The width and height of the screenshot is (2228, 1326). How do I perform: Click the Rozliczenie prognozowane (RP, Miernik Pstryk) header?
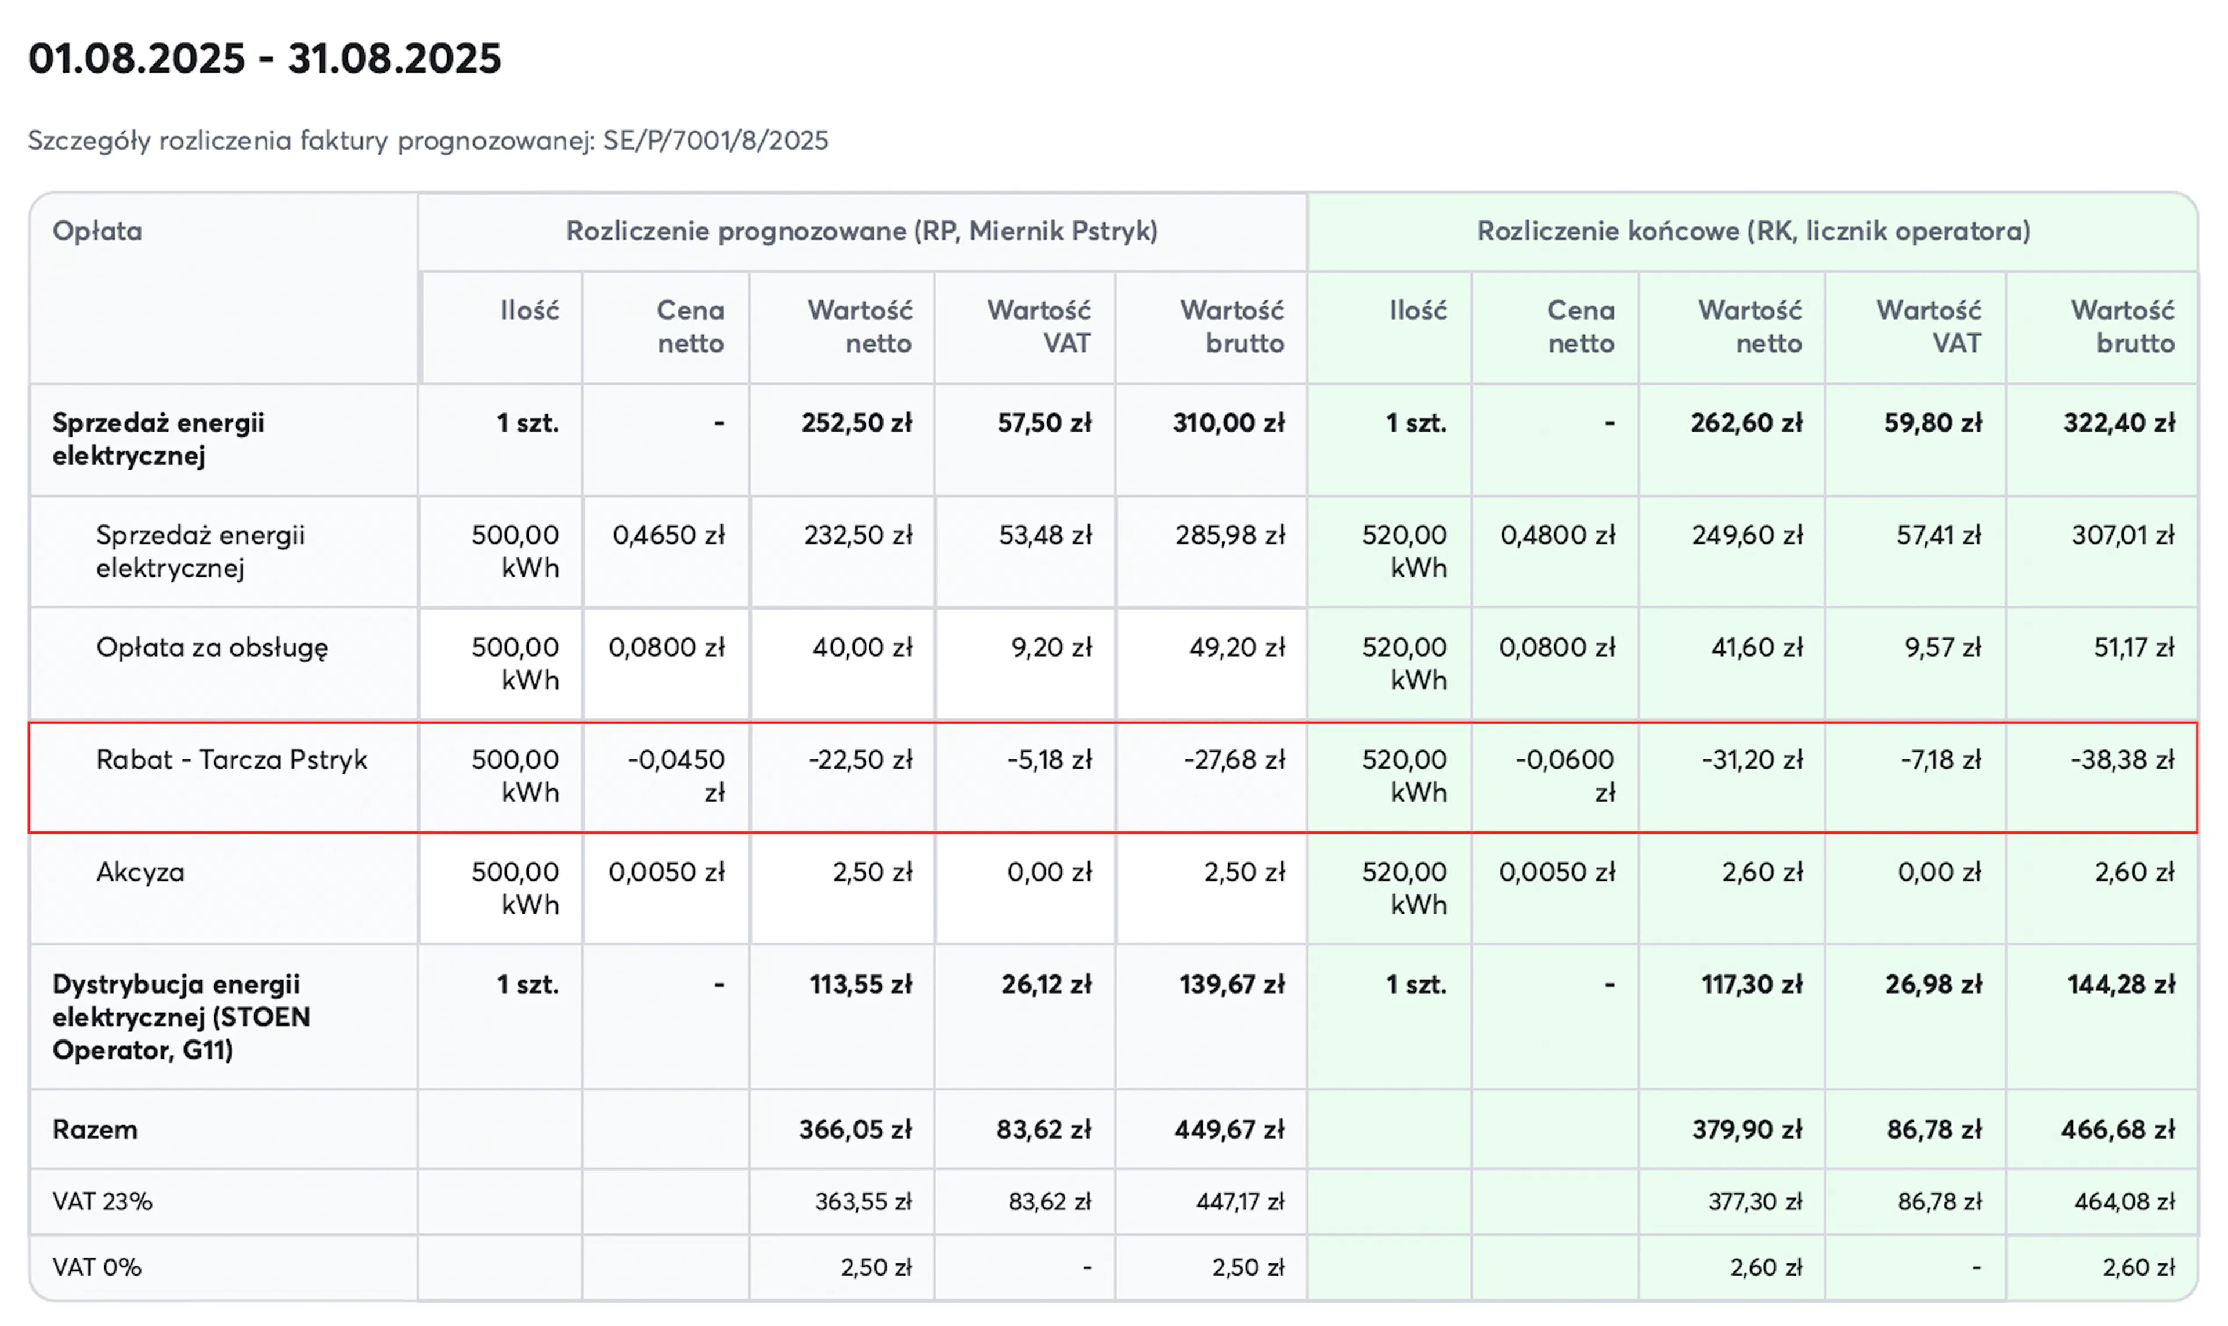[x=862, y=231]
